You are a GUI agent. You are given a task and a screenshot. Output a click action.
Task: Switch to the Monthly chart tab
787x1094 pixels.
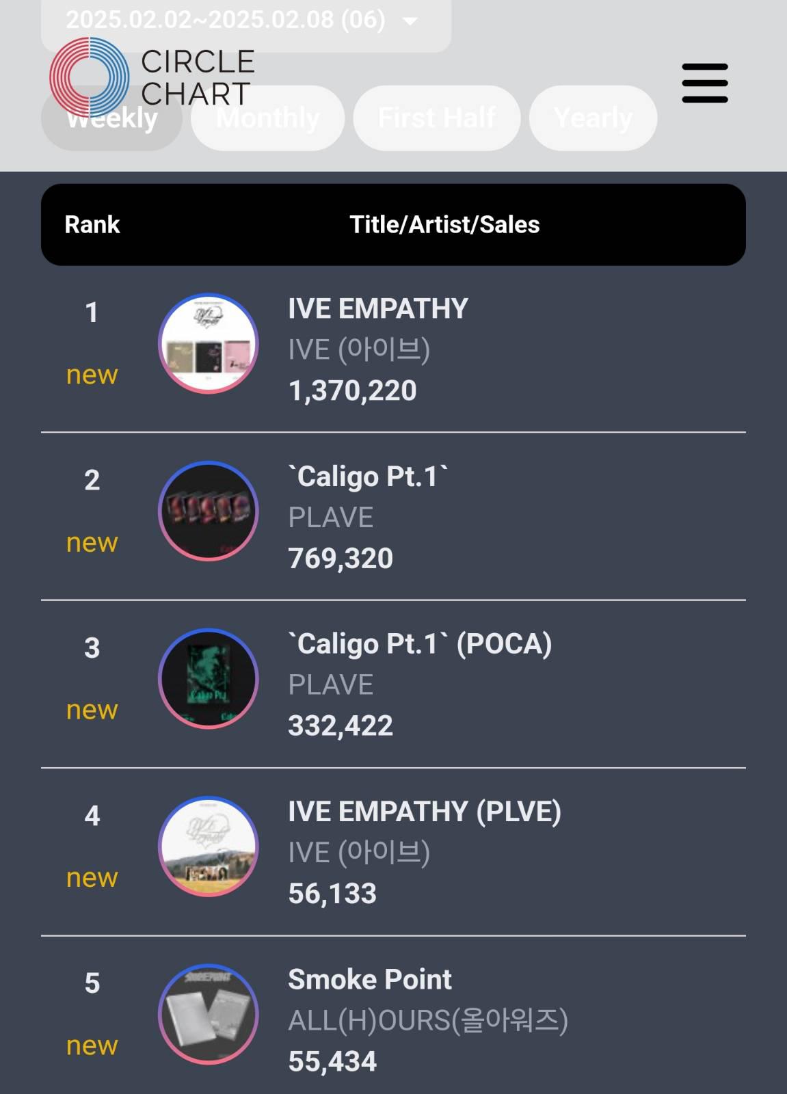[x=267, y=118]
